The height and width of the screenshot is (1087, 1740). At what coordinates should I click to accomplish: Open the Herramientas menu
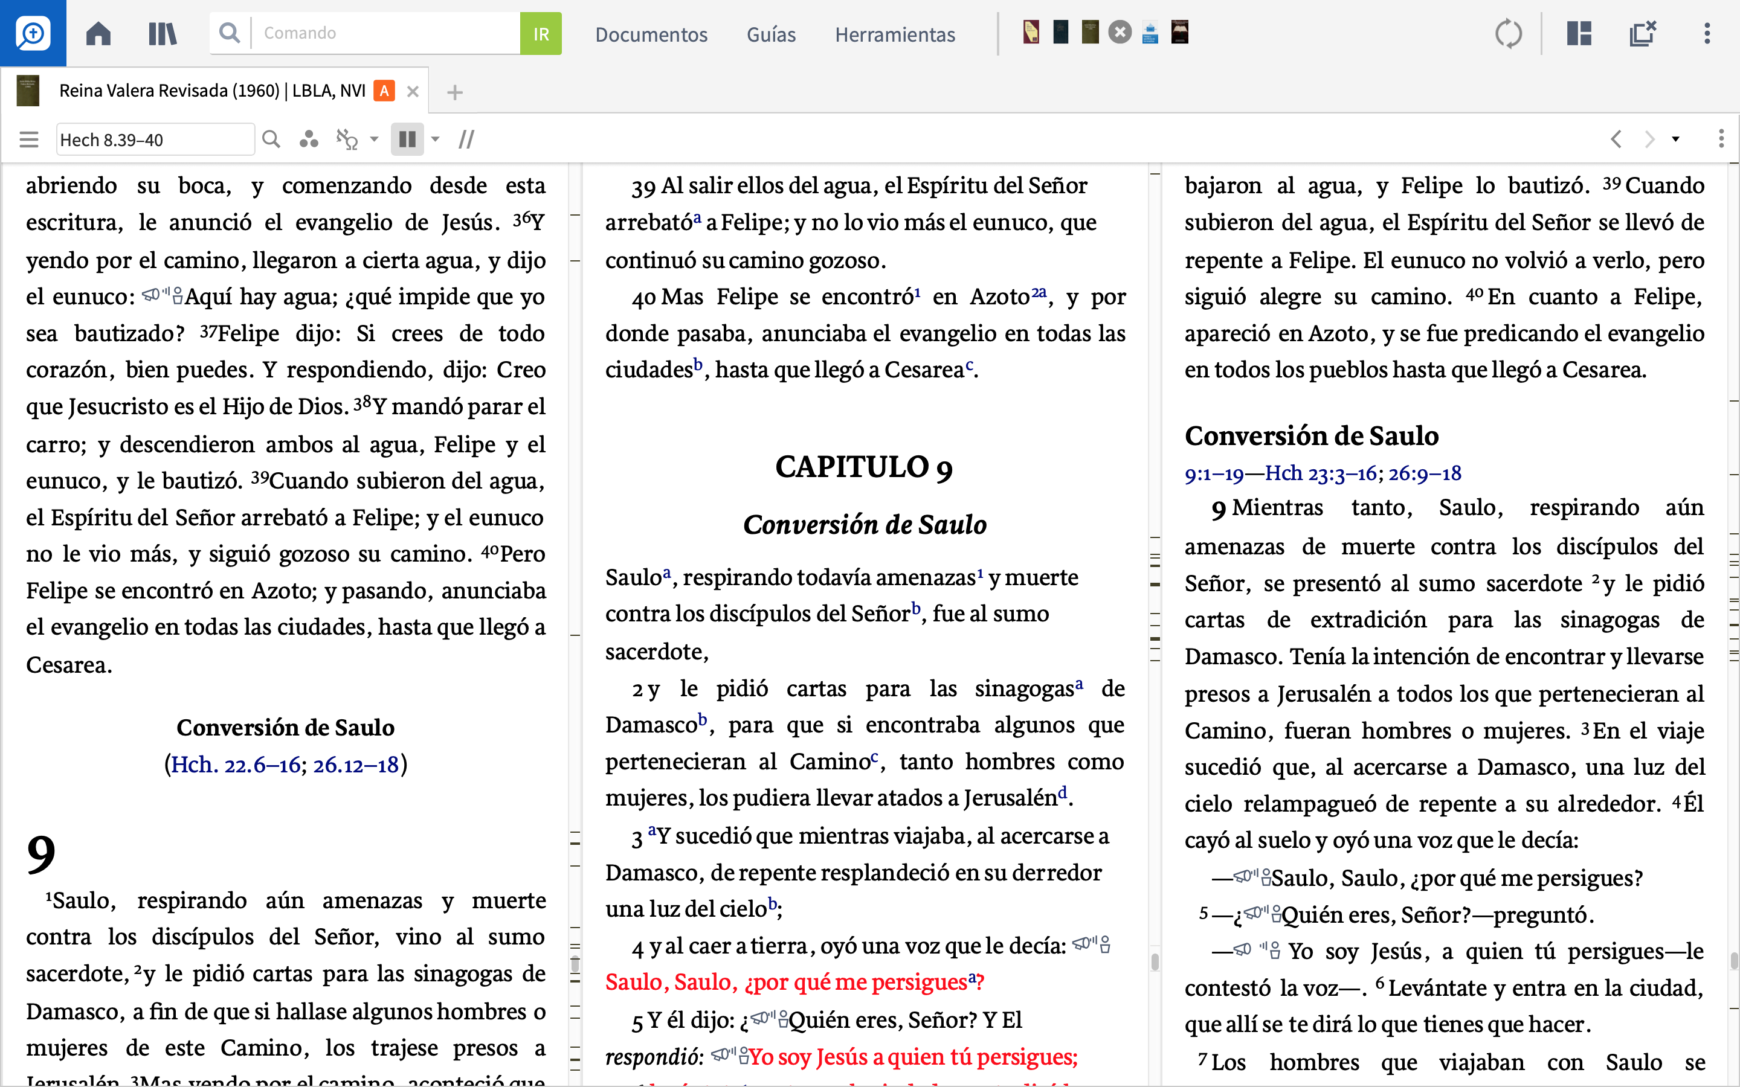tap(895, 34)
